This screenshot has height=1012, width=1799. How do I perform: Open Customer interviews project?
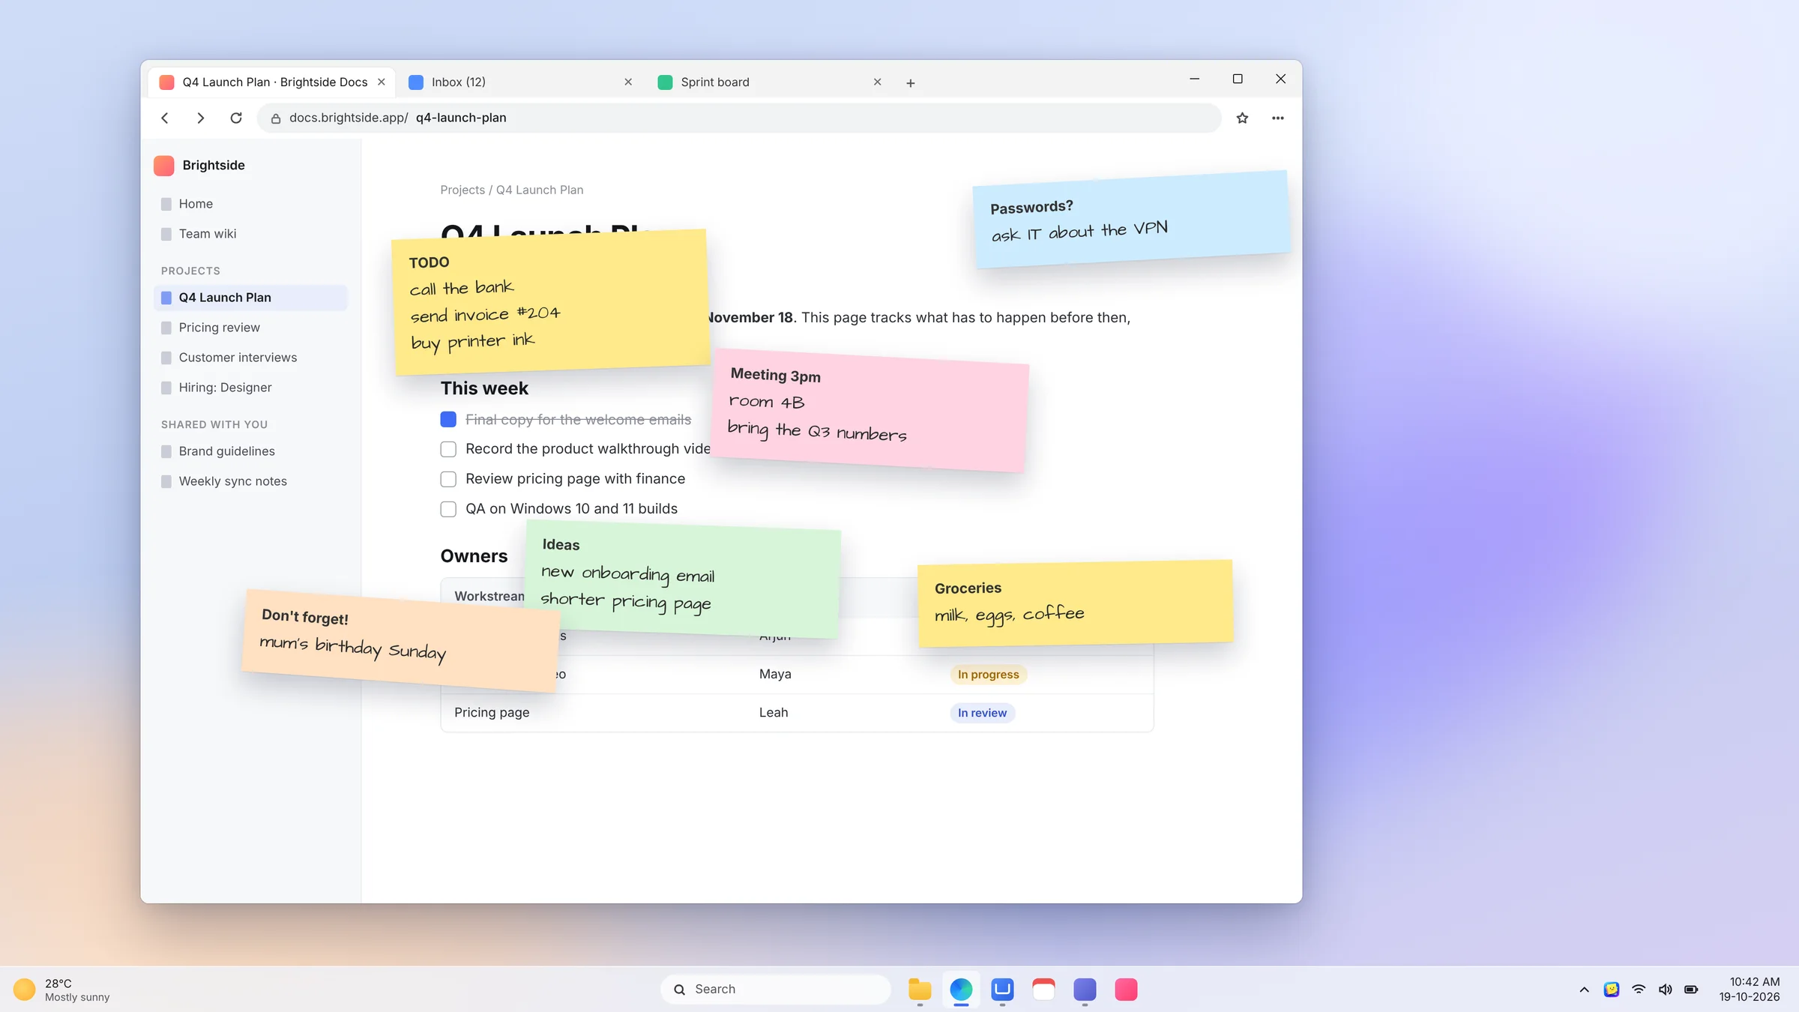click(x=250, y=358)
